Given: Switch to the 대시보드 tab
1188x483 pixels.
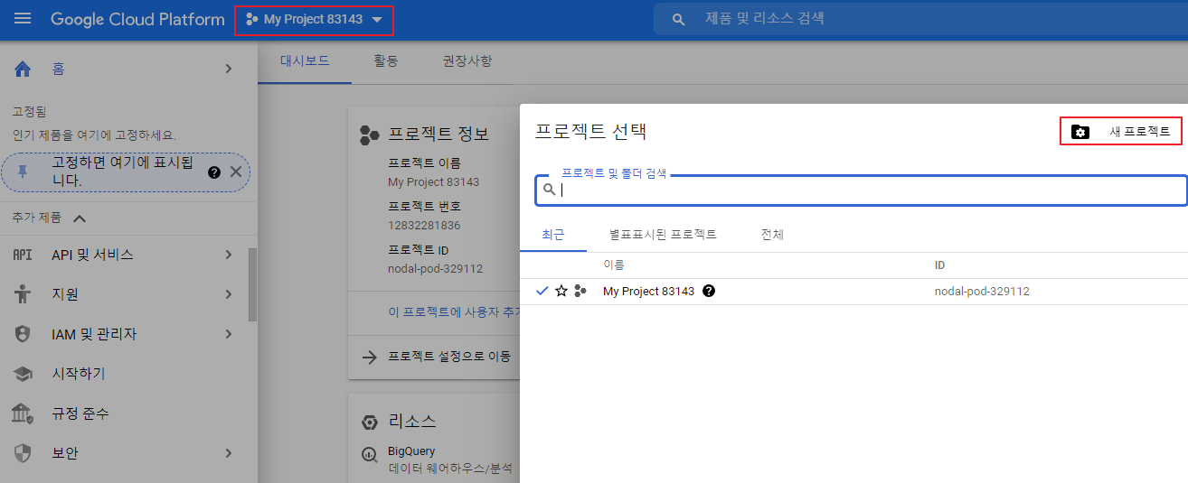Looking at the screenshot, I should pyautogui.click(x=305, y=61).
